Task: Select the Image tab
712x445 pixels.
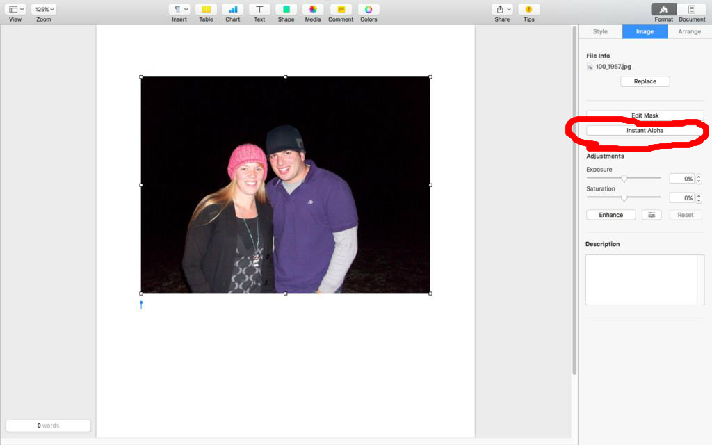Action: coord(645,31)
